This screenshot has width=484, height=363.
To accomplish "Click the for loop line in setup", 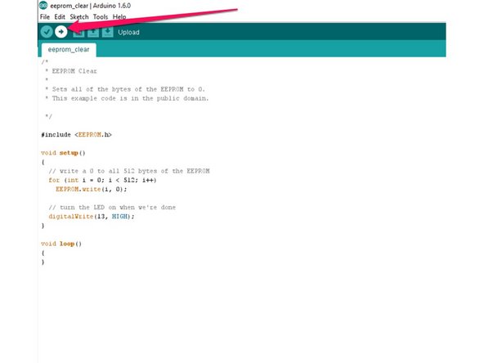I will pos(102,180).
